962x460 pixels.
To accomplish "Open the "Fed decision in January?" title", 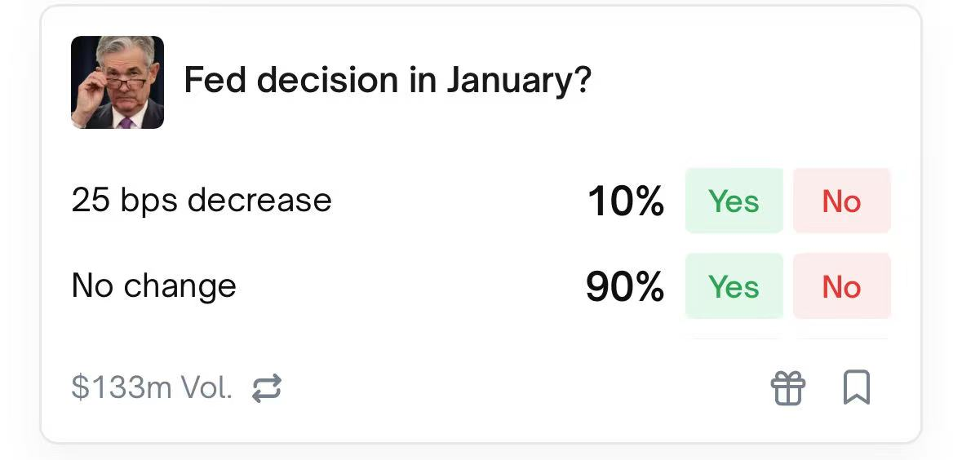I will pos(387,81).
